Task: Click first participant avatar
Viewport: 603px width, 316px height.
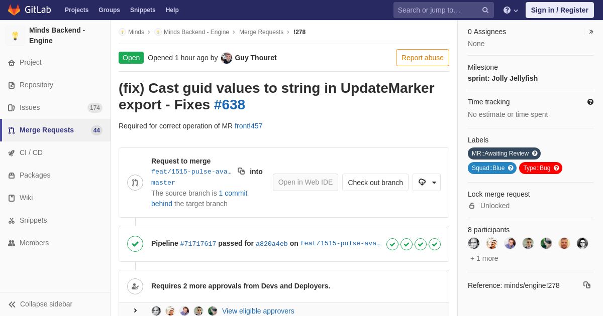Action: (x=474, y=243)
